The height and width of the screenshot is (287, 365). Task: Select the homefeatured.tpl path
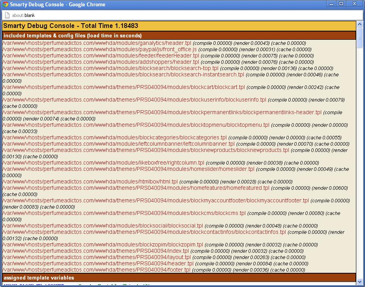tap(136, 188)
